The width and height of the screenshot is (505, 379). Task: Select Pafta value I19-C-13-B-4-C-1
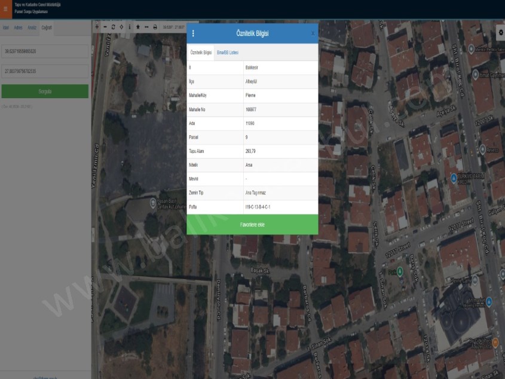(258, 207)
